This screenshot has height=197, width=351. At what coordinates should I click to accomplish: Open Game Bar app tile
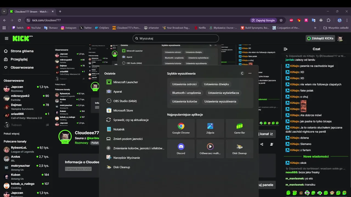(x=239, y=128)
